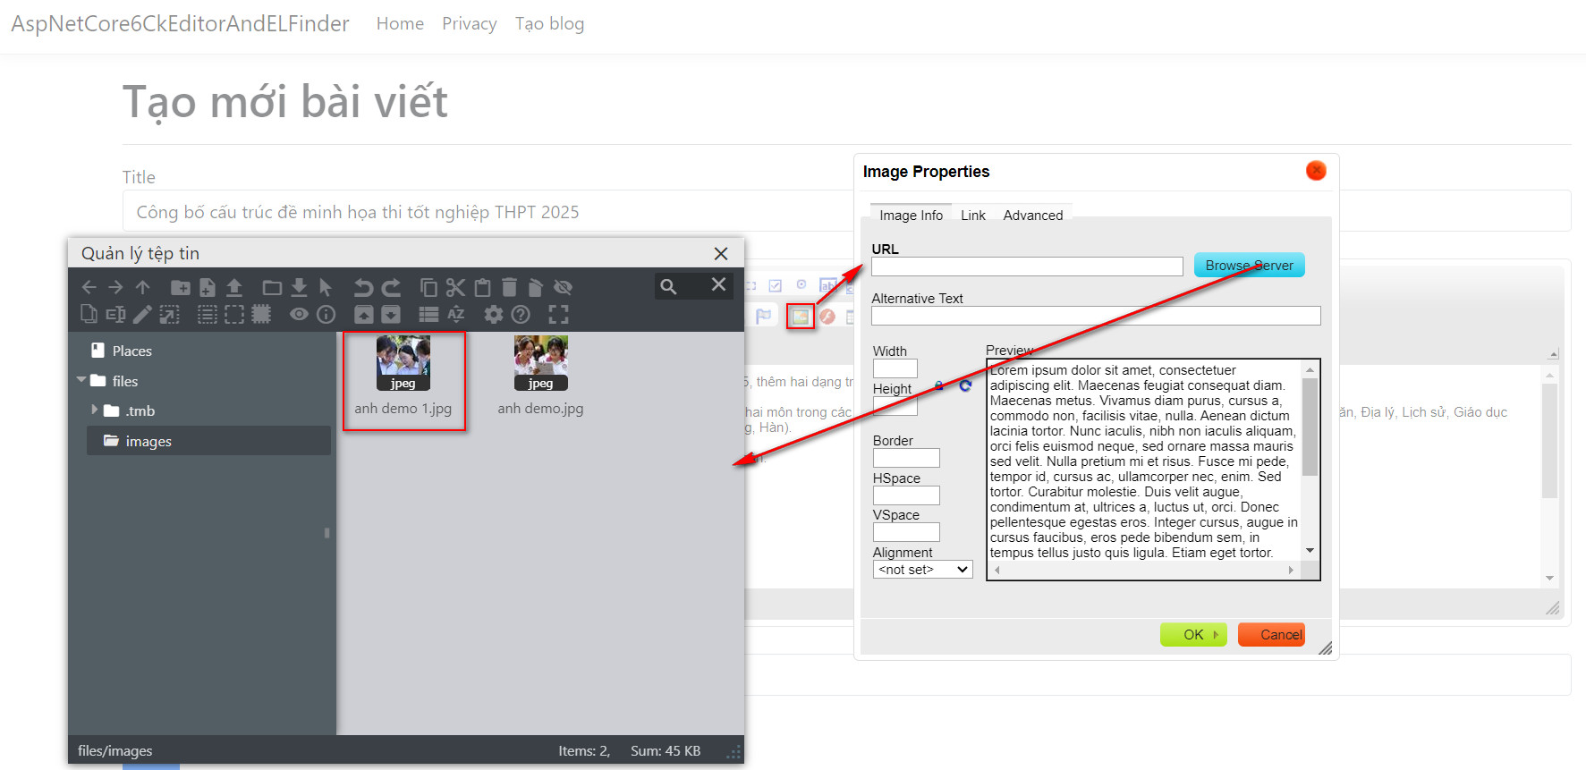Rename the selected file
This screenshot has width=1586, height=770.
pos(115,314)
